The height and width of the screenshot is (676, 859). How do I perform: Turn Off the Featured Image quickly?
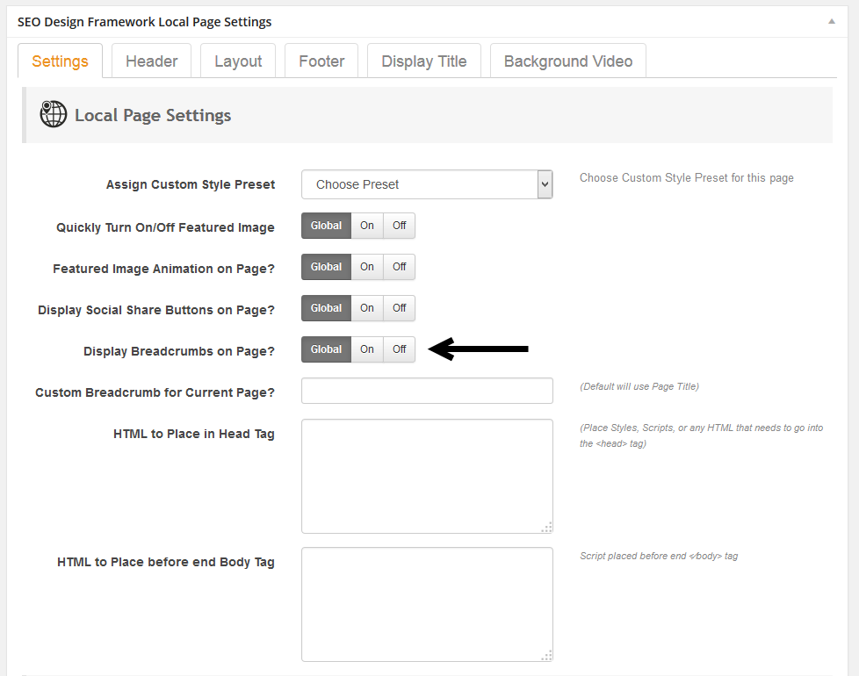(400, 226)
